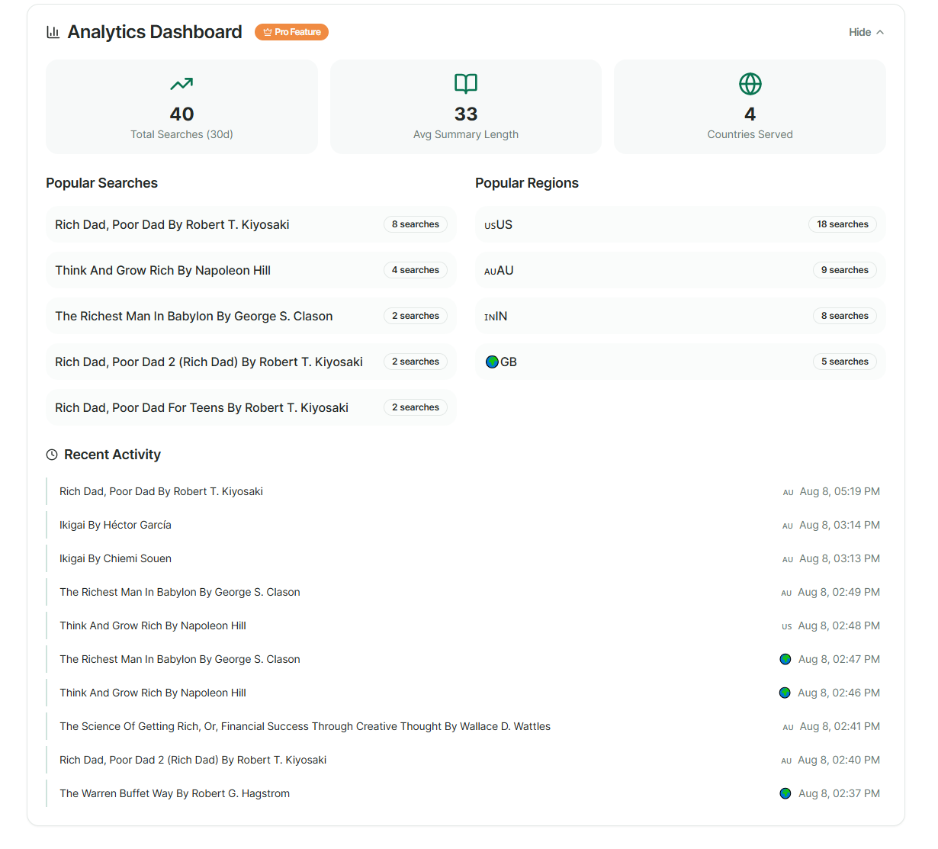
Task: Click the open book icon above Avg Summary Length
Action: tap(466, 83)
